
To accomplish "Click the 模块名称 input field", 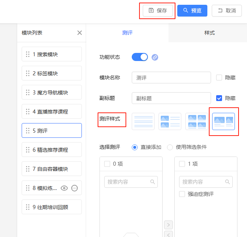I will (x=171, y=78).
